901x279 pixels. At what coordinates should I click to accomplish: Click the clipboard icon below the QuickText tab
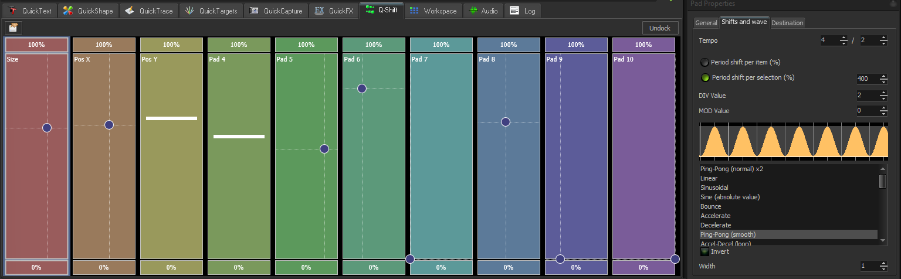tap(13, 28)
